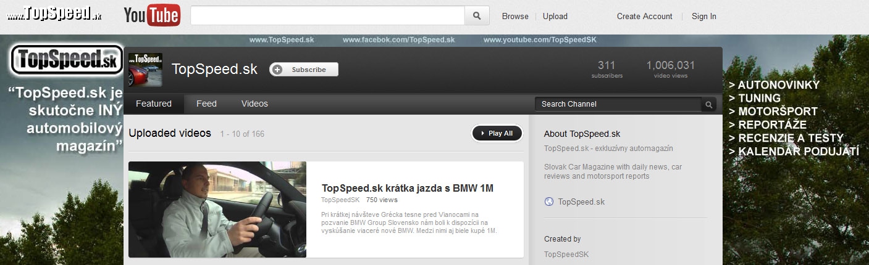Open the Browse link

tap(515, 17)
